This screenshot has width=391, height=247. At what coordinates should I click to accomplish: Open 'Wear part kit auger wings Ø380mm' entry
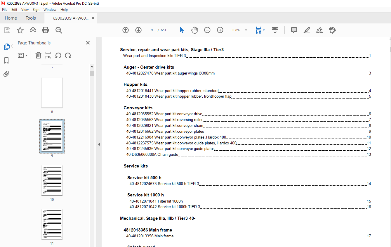pos(248,73)
